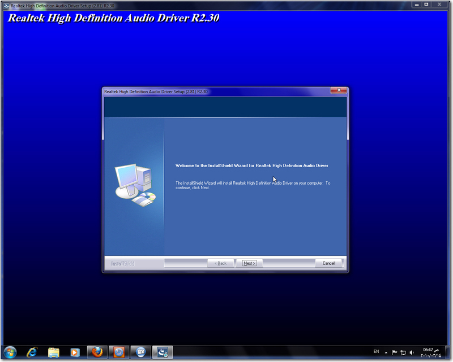Click the Next button in the setup wizard
Image resolution: width=453 pixels, height=362 pixels.
click(x=249, y=263)
